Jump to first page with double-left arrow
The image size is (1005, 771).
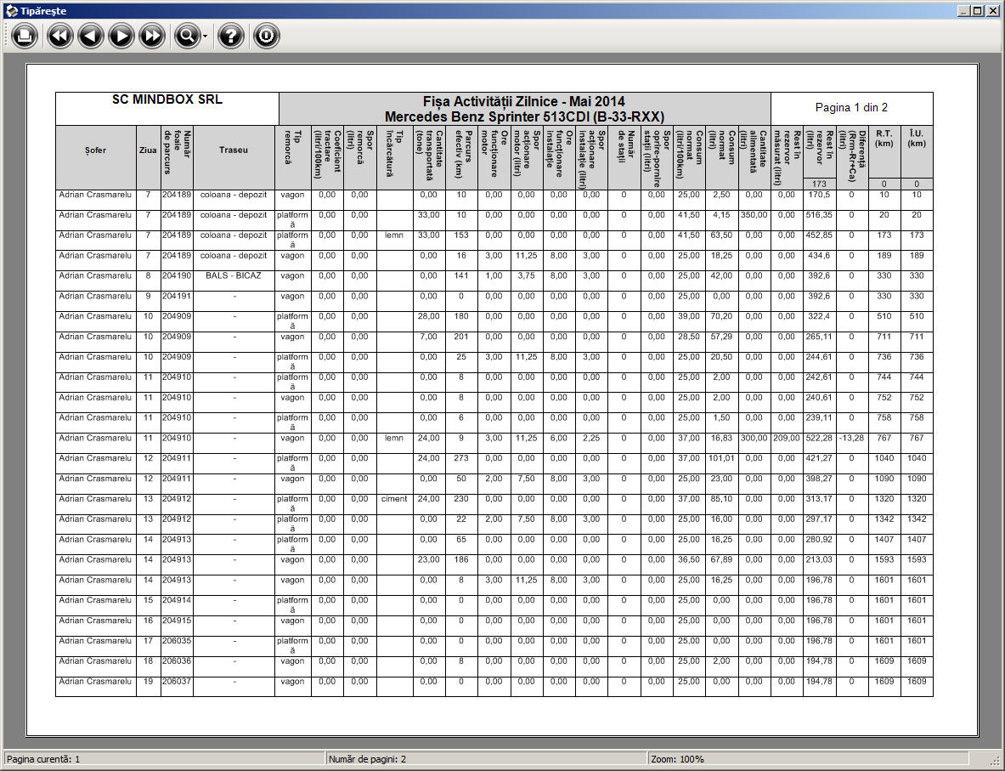(60, 36)
